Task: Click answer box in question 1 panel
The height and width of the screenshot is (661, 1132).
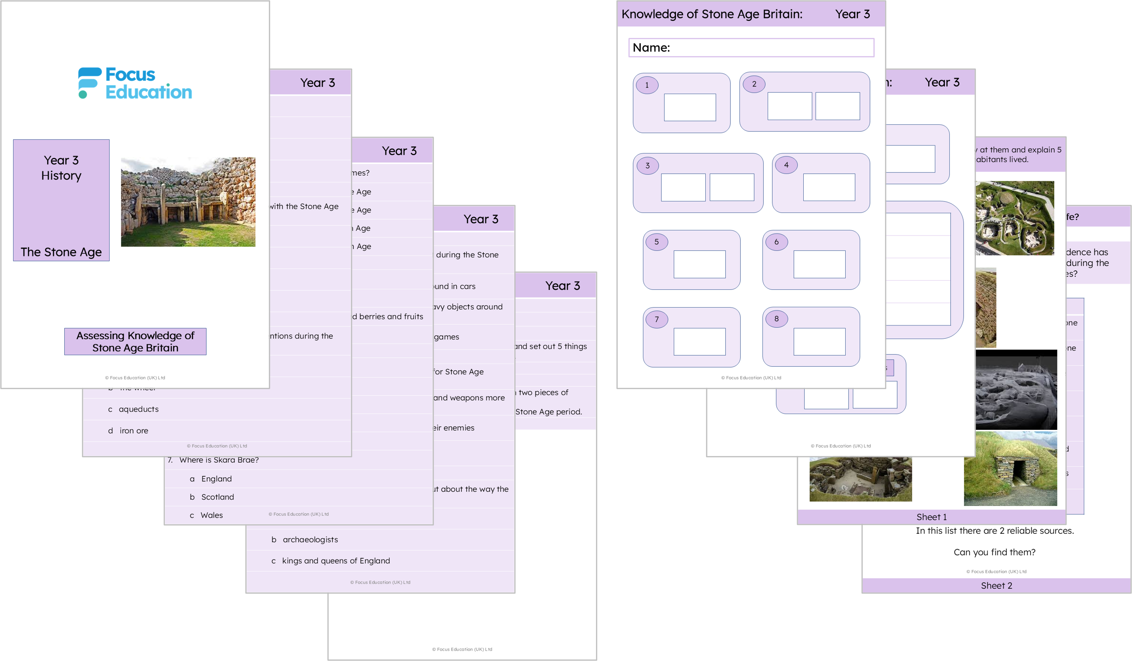Action: (690, 107)
